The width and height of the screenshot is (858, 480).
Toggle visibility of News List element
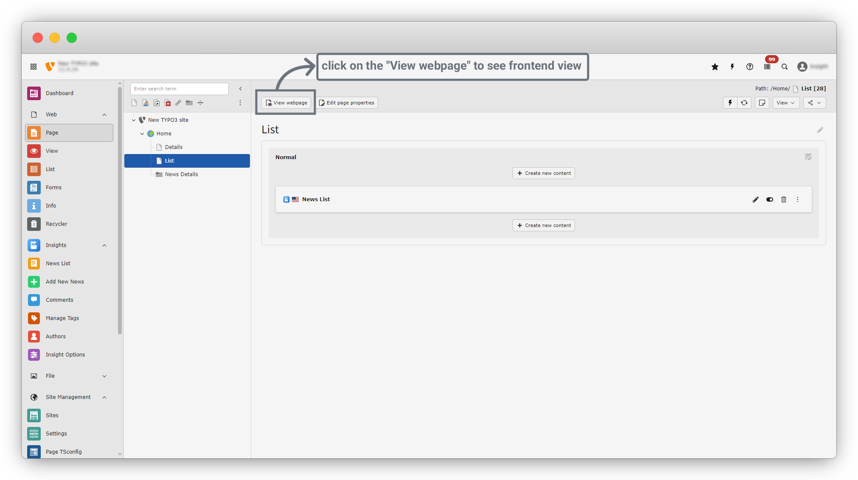(x=769, y=199)
